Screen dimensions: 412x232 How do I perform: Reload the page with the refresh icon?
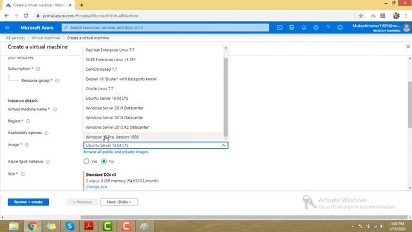[x=26, y=15]
